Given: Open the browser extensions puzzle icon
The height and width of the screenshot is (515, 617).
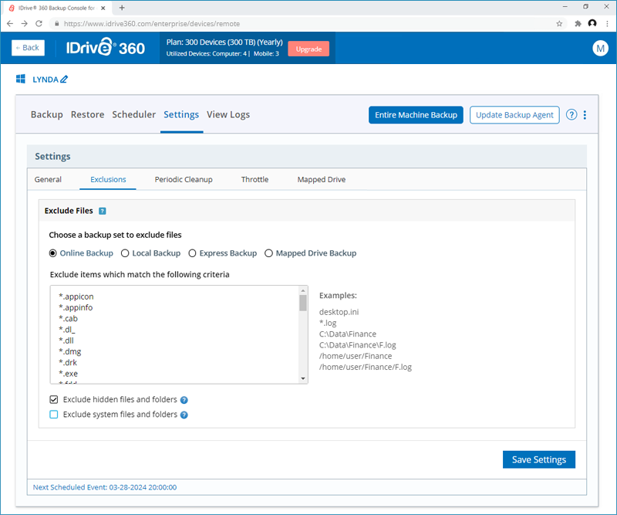Looking at the screenshot, I should pos(578,24).
